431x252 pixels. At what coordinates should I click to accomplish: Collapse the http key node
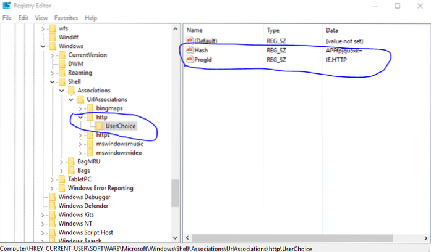[x=80, y=117]
